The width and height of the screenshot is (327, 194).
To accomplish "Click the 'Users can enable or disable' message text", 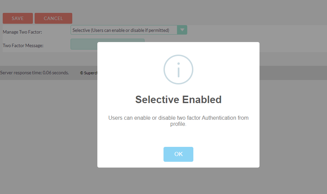I will pyautogui.click(x=178, y=121).
